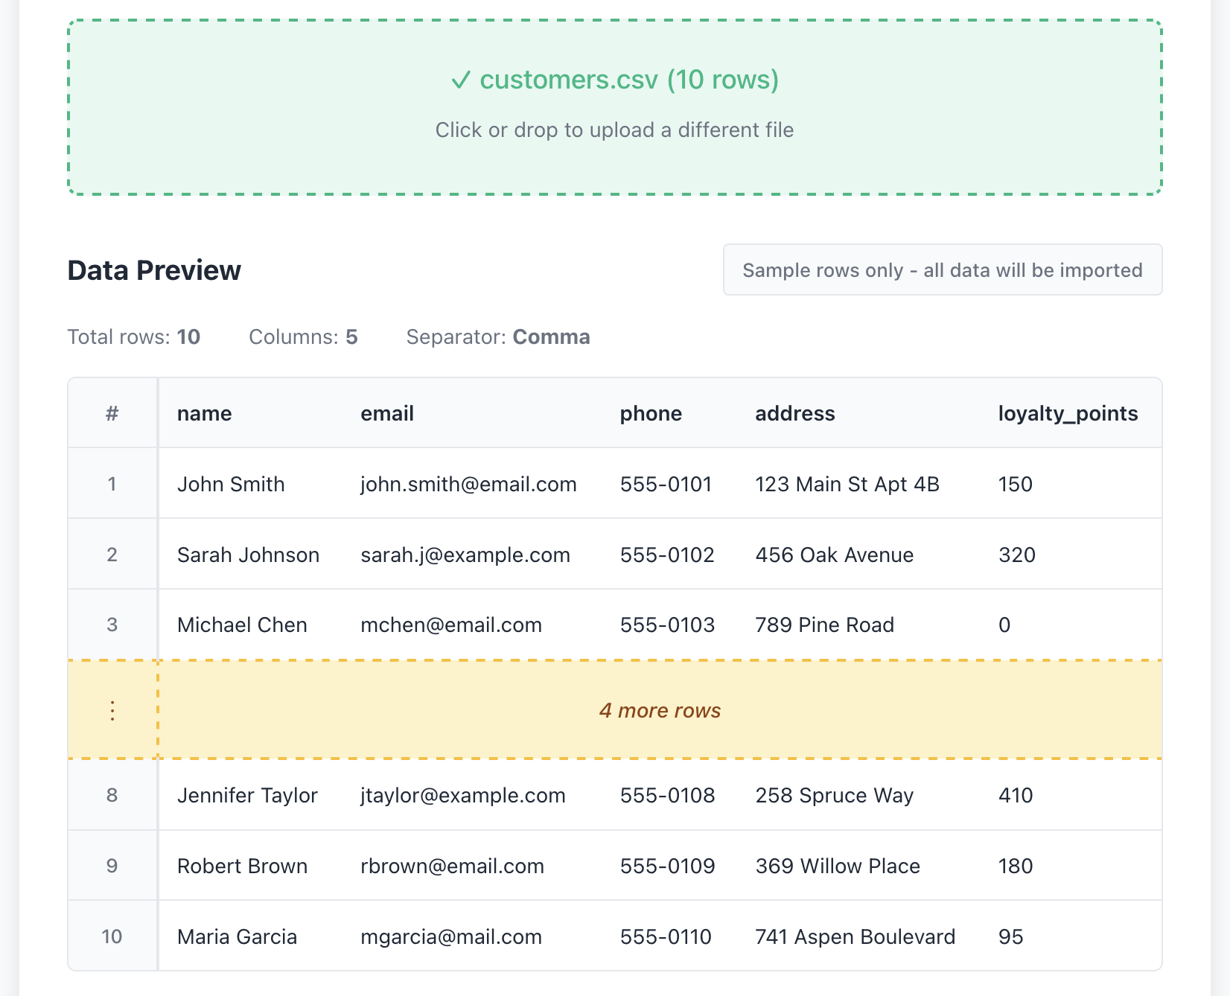Select Maria Garcia's loyalty points value 95
1230x996 pixels.
(1010, 936)
